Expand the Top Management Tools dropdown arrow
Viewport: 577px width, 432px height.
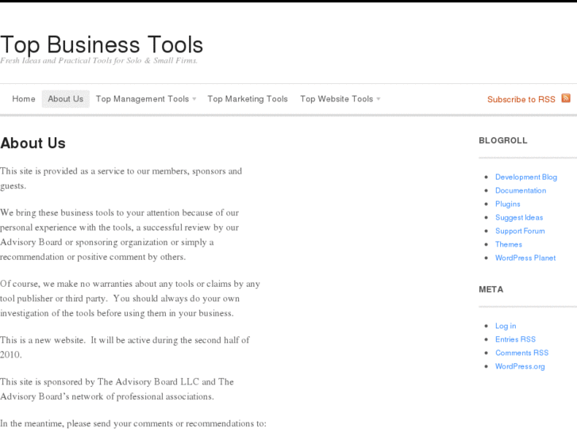194,99
